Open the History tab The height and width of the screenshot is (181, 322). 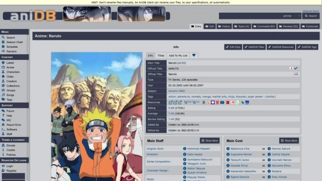point(224,26)
